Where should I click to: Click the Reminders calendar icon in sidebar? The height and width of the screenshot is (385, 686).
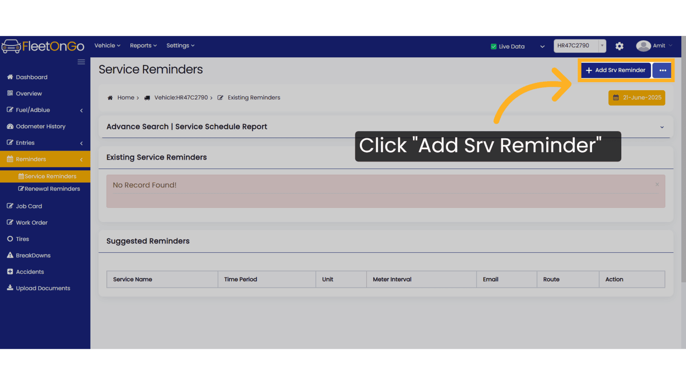pos(10,159)
